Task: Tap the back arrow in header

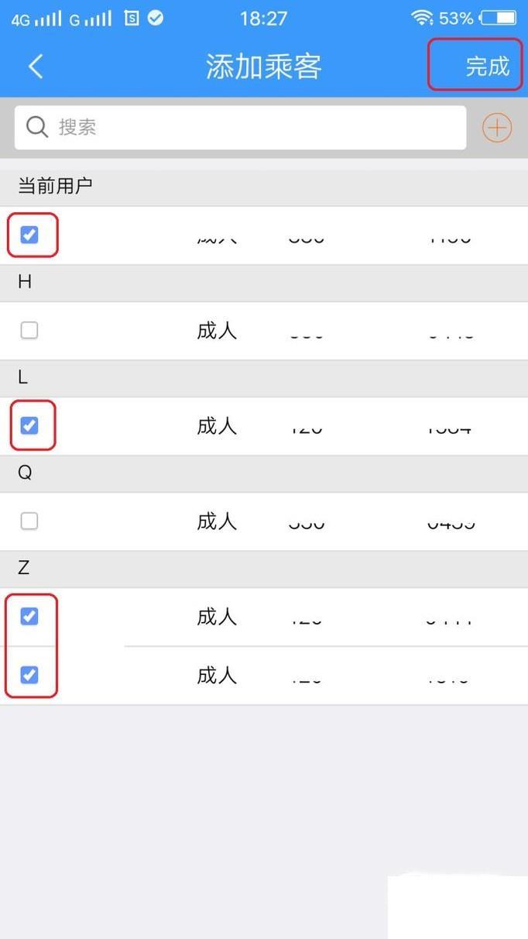Action: 36,66
